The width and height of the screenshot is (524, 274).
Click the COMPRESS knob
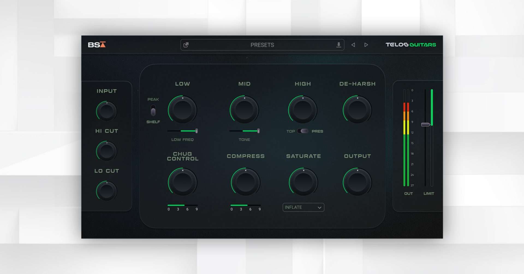coord(245,182)
